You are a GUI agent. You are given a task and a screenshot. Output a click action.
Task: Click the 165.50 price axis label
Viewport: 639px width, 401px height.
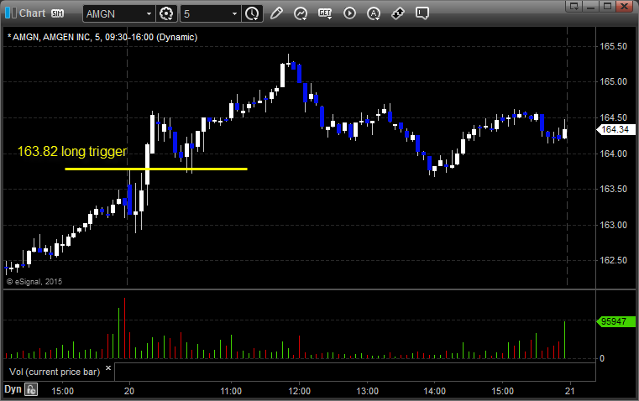click(613, 46)
